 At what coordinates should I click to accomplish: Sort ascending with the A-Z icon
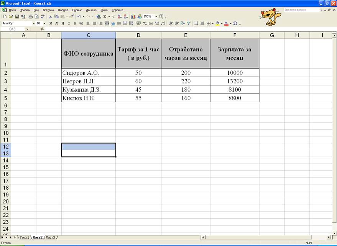pyautogui.click(x=120, y=17)
